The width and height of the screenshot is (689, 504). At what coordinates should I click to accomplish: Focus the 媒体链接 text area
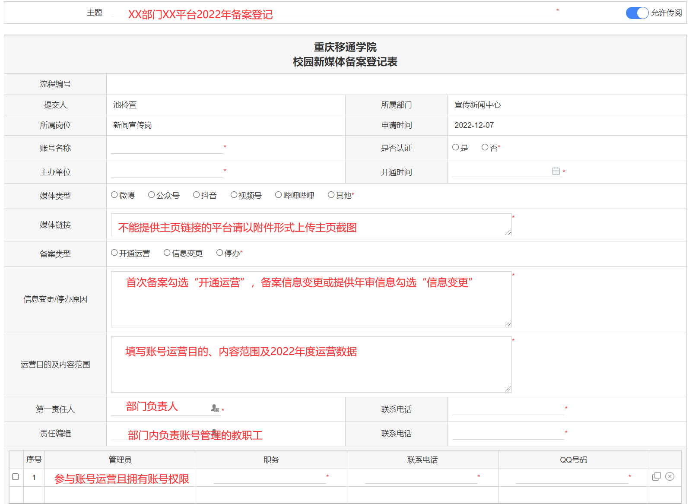click(x=311, y=225)
